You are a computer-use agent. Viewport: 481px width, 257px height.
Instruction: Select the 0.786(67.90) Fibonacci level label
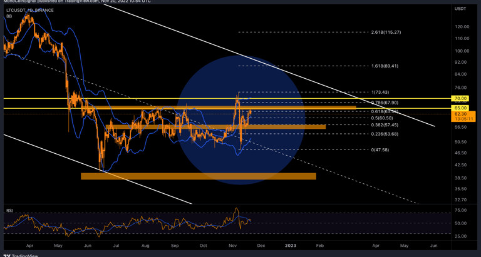pyautogui.click(x=385, y=102)
